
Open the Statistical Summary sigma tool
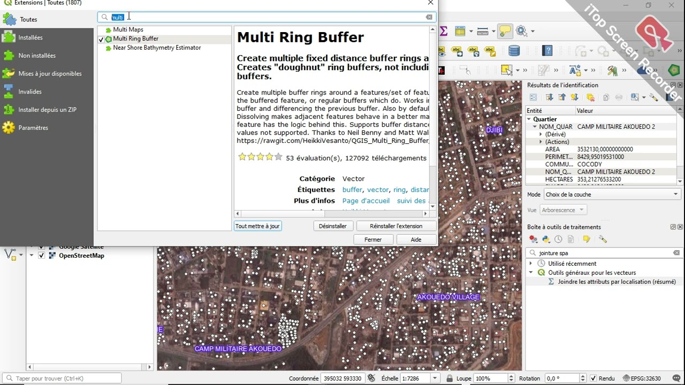444,32
